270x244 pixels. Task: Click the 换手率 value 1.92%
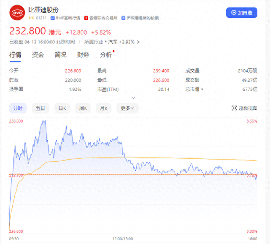coord(75,89)
